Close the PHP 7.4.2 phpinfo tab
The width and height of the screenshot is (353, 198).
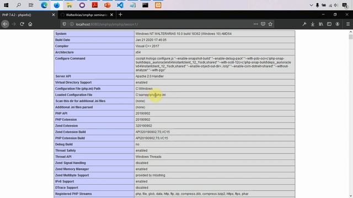(54, 15)
